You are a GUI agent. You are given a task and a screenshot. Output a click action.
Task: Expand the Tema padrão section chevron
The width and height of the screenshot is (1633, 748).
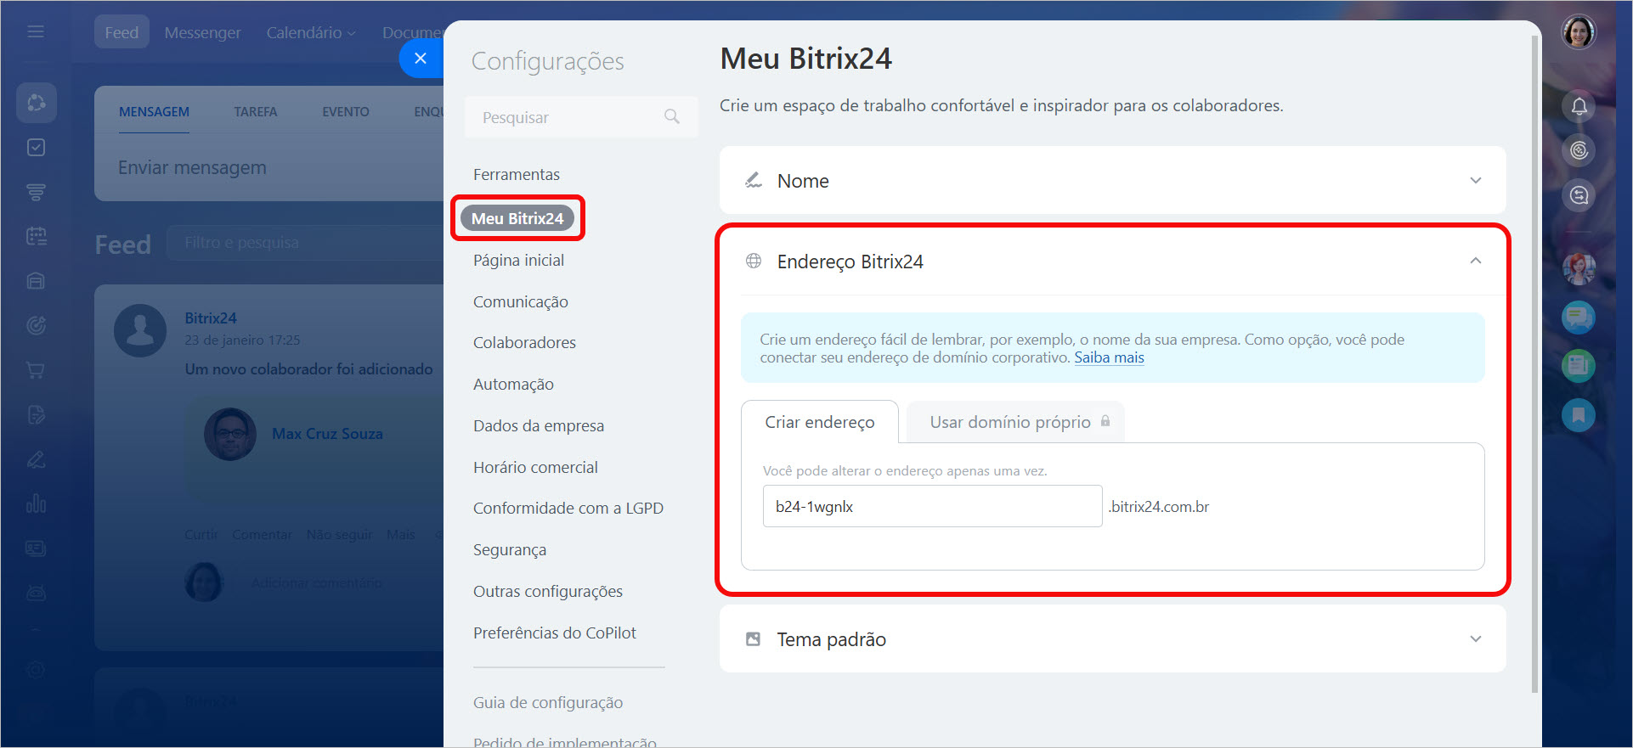[1476, 638]
